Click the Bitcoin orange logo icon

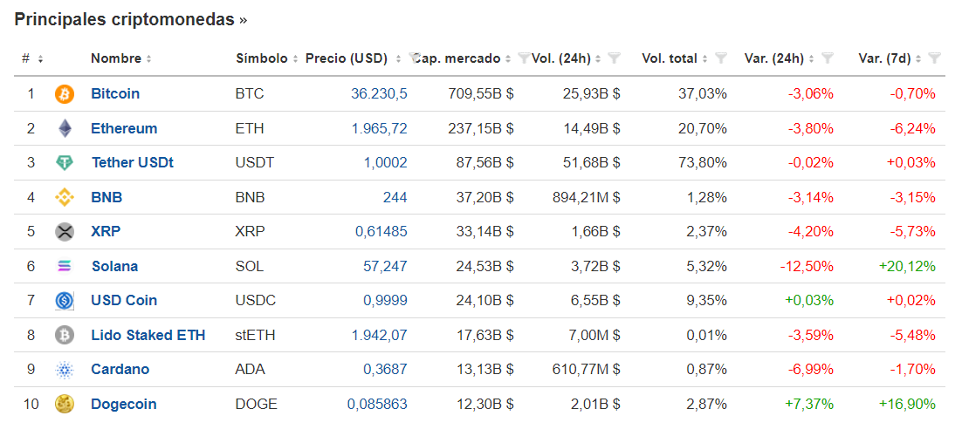tap(65, 94)
